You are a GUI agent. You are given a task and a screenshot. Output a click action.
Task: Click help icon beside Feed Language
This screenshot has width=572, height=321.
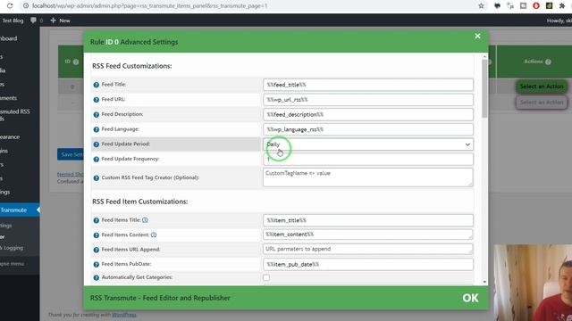coord(97,129)
